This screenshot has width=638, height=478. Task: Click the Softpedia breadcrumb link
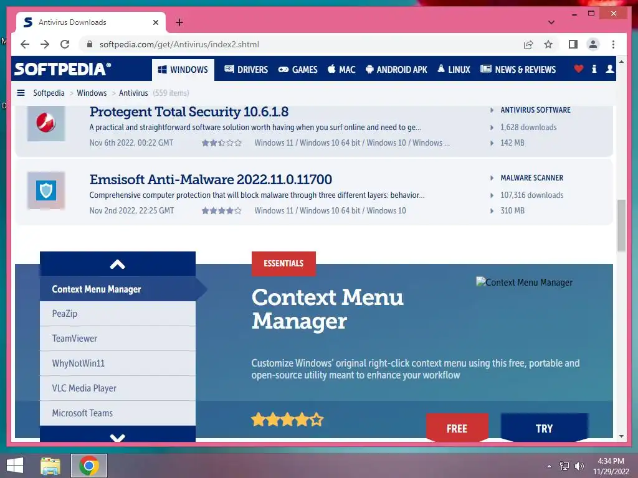[49, 93]
